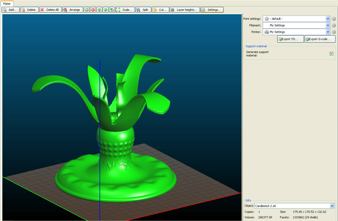The height and width of the screenshot is (221, 338).
Task: Open the gear icon next to Printer
Action: (334, 32)
